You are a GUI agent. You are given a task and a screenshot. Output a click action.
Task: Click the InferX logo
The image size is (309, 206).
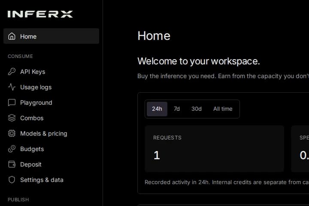(40, 14)
